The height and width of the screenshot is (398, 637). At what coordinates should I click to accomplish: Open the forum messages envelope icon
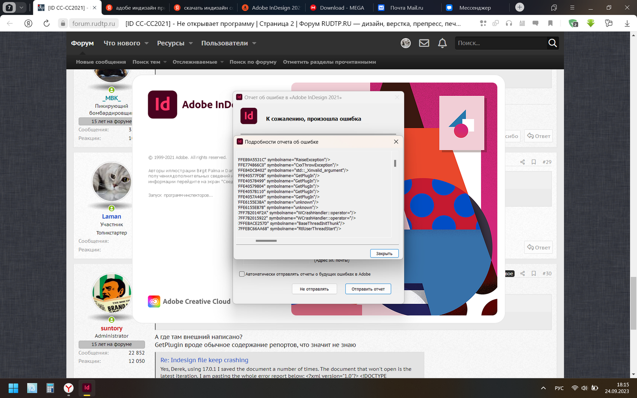click(424, 43)
